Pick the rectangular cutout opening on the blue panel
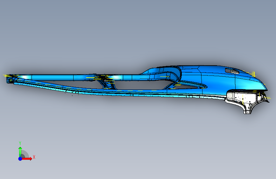This screenshot has width=276, height=179. [232, 71]
